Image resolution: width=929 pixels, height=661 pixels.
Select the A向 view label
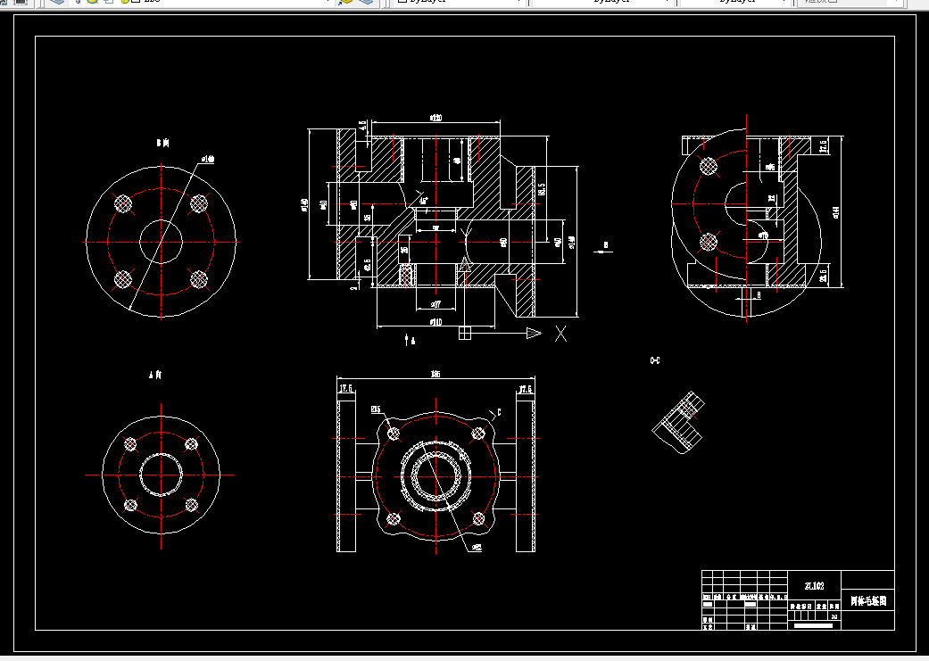155,375
